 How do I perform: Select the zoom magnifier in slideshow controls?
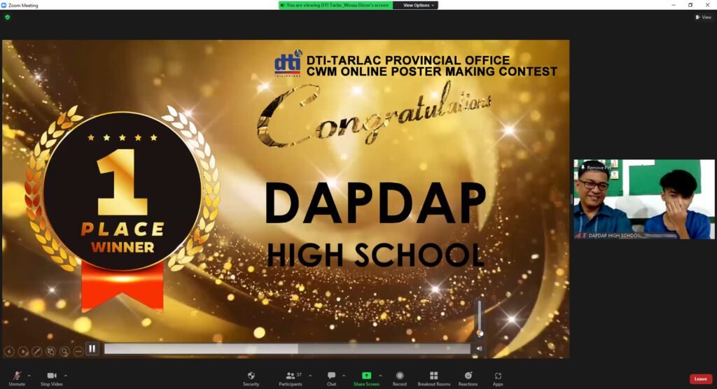coord(64,351)
